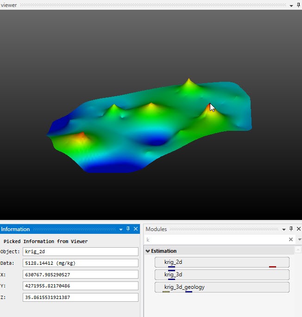Image resolution: width=302 pixels, height=317 pixels.
Task: Select the krig_3d_geology module
Action: tap(221, 287)
